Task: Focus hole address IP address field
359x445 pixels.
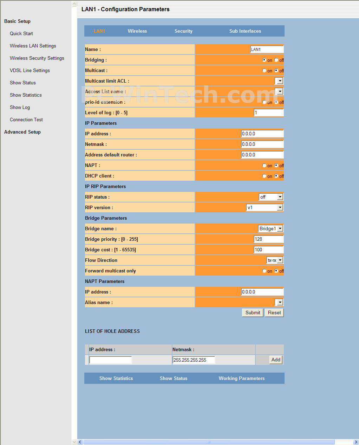Action: click(111, 360)
